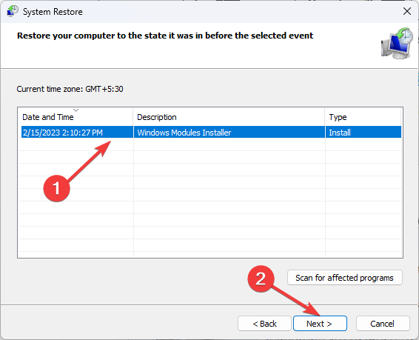Toggle the Date and Time sort arrow
419x340 pixels.
point(76,110)
